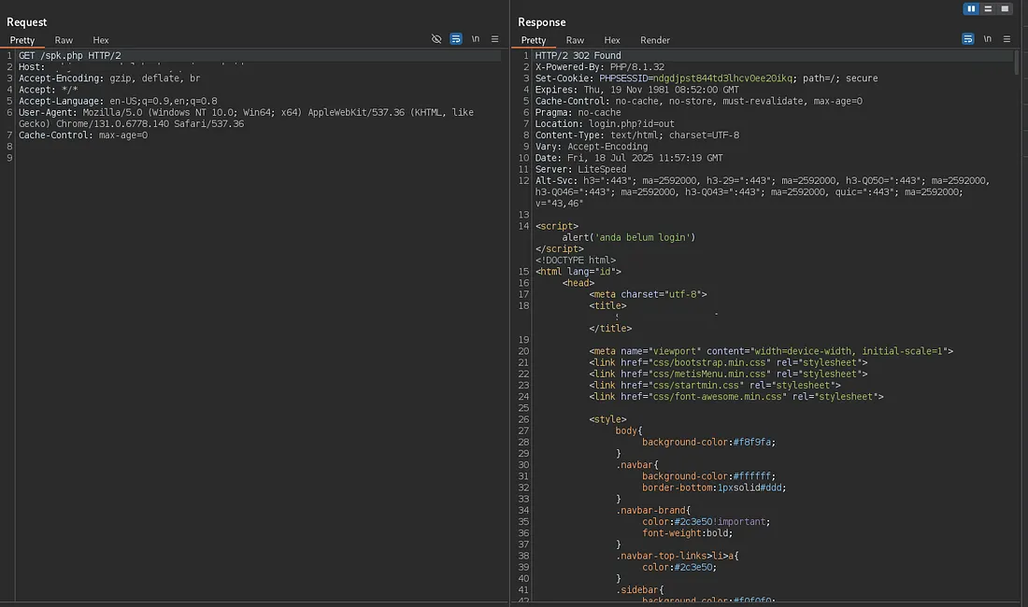Open the Response Render tab

[x=655, y=40]
